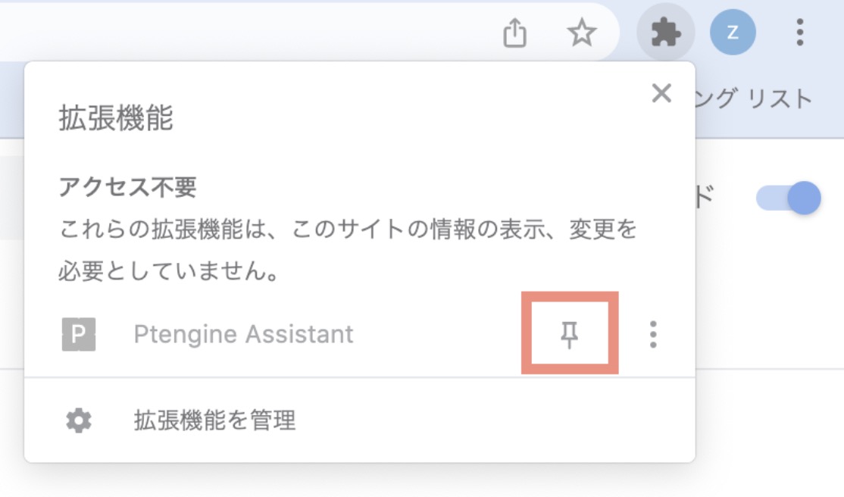The height and width of the screenshot is (497, 844).
Task: Choose 拡張機能を管理 menu entry
Action: click(360, 420)
